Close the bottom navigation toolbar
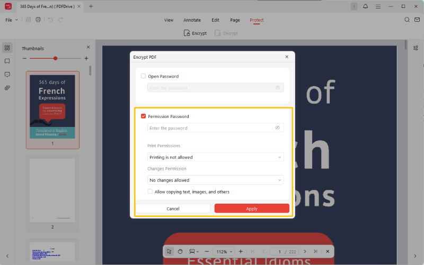The height and width of the screenshot is (265, 424). [328, 251]
